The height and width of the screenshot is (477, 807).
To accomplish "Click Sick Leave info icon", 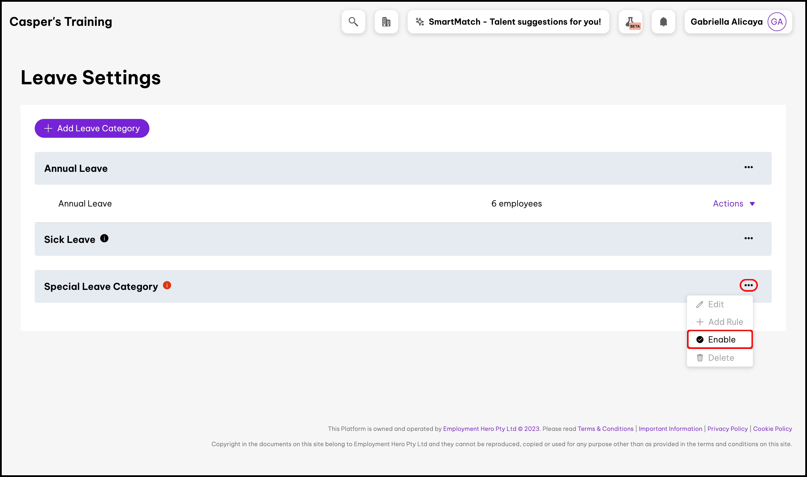I will click(x=104, y=238).
